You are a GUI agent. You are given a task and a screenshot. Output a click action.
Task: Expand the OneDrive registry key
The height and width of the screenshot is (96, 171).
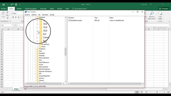tap(35, 49)
